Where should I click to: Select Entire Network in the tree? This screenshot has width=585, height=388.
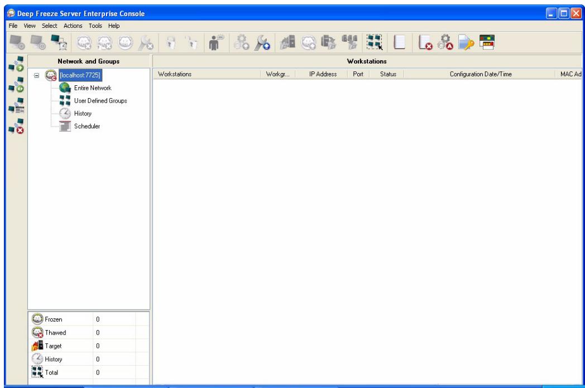point(93,88)
